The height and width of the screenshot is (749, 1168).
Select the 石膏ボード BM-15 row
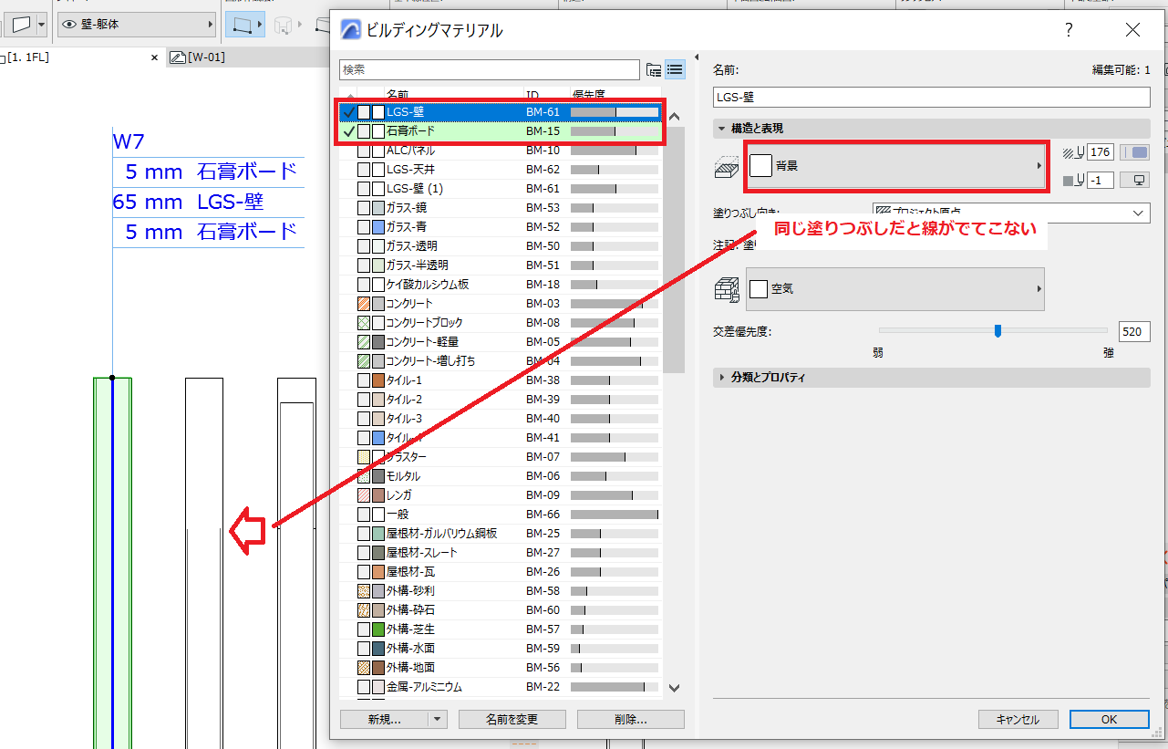pos(501,131)
